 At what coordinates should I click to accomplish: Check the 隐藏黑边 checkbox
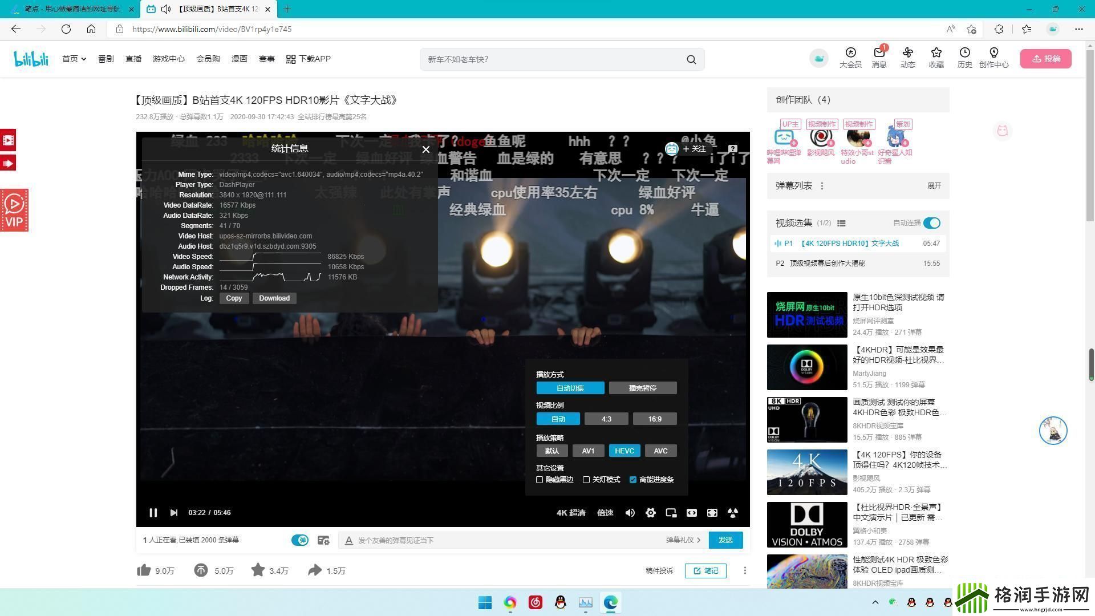540,480
